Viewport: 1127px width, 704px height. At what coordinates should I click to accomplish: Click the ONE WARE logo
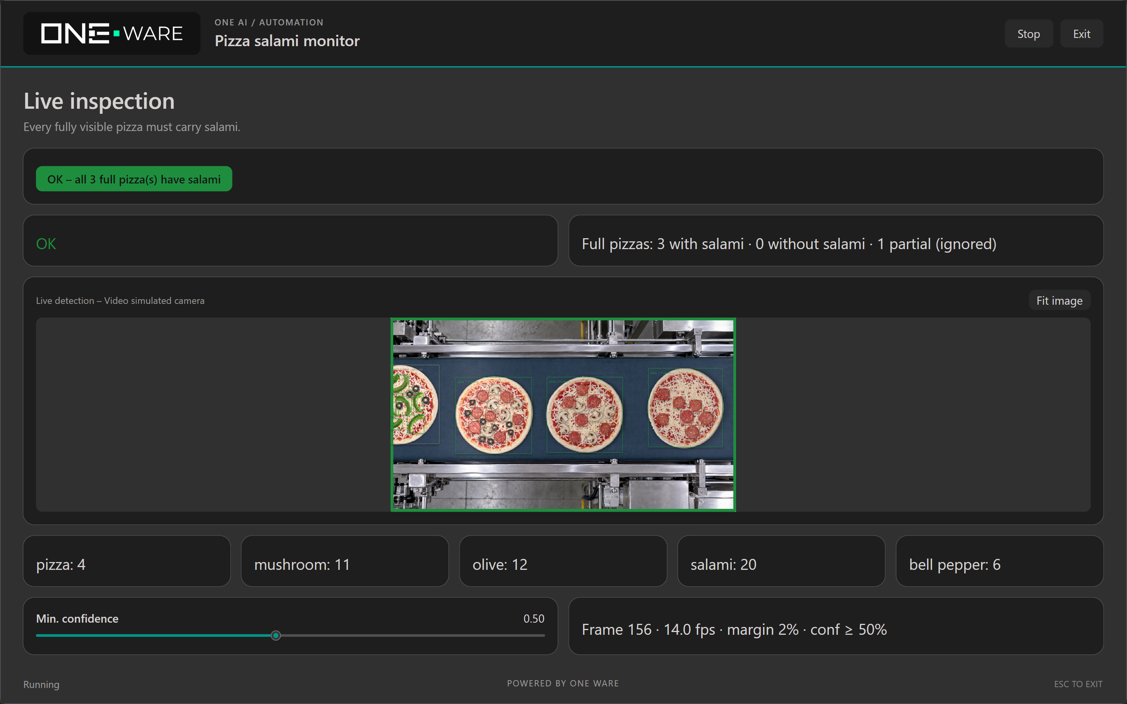click(112, 34)
